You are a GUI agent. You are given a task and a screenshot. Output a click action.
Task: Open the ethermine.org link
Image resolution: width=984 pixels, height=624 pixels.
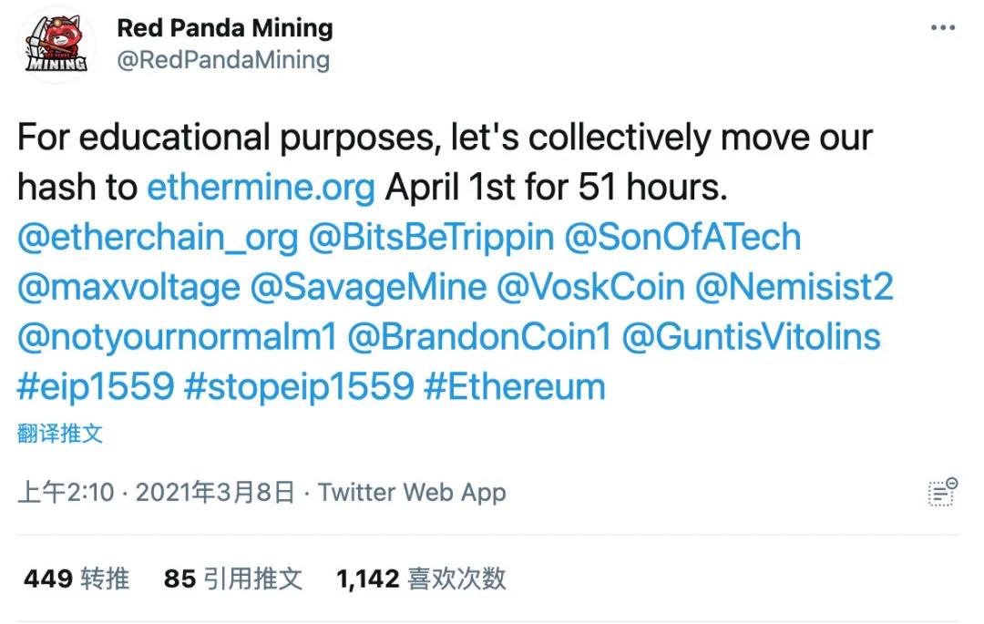pyautogui.click(x=261, y=187)
